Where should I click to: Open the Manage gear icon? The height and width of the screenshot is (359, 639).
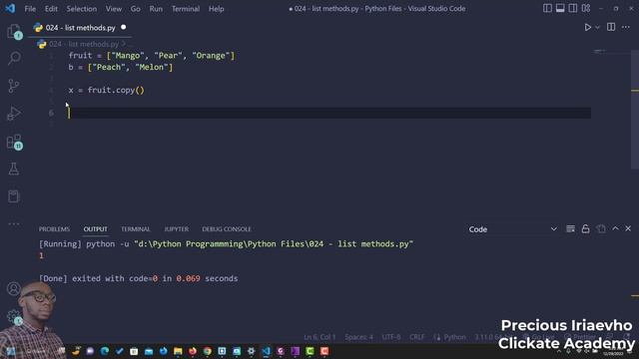(x=13, y=316)
